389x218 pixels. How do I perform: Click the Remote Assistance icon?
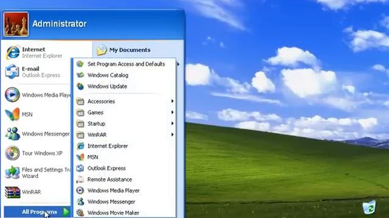(x=80, y=179)
